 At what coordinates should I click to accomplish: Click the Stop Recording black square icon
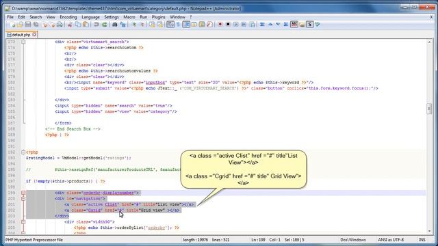click(x=228, y=25)
